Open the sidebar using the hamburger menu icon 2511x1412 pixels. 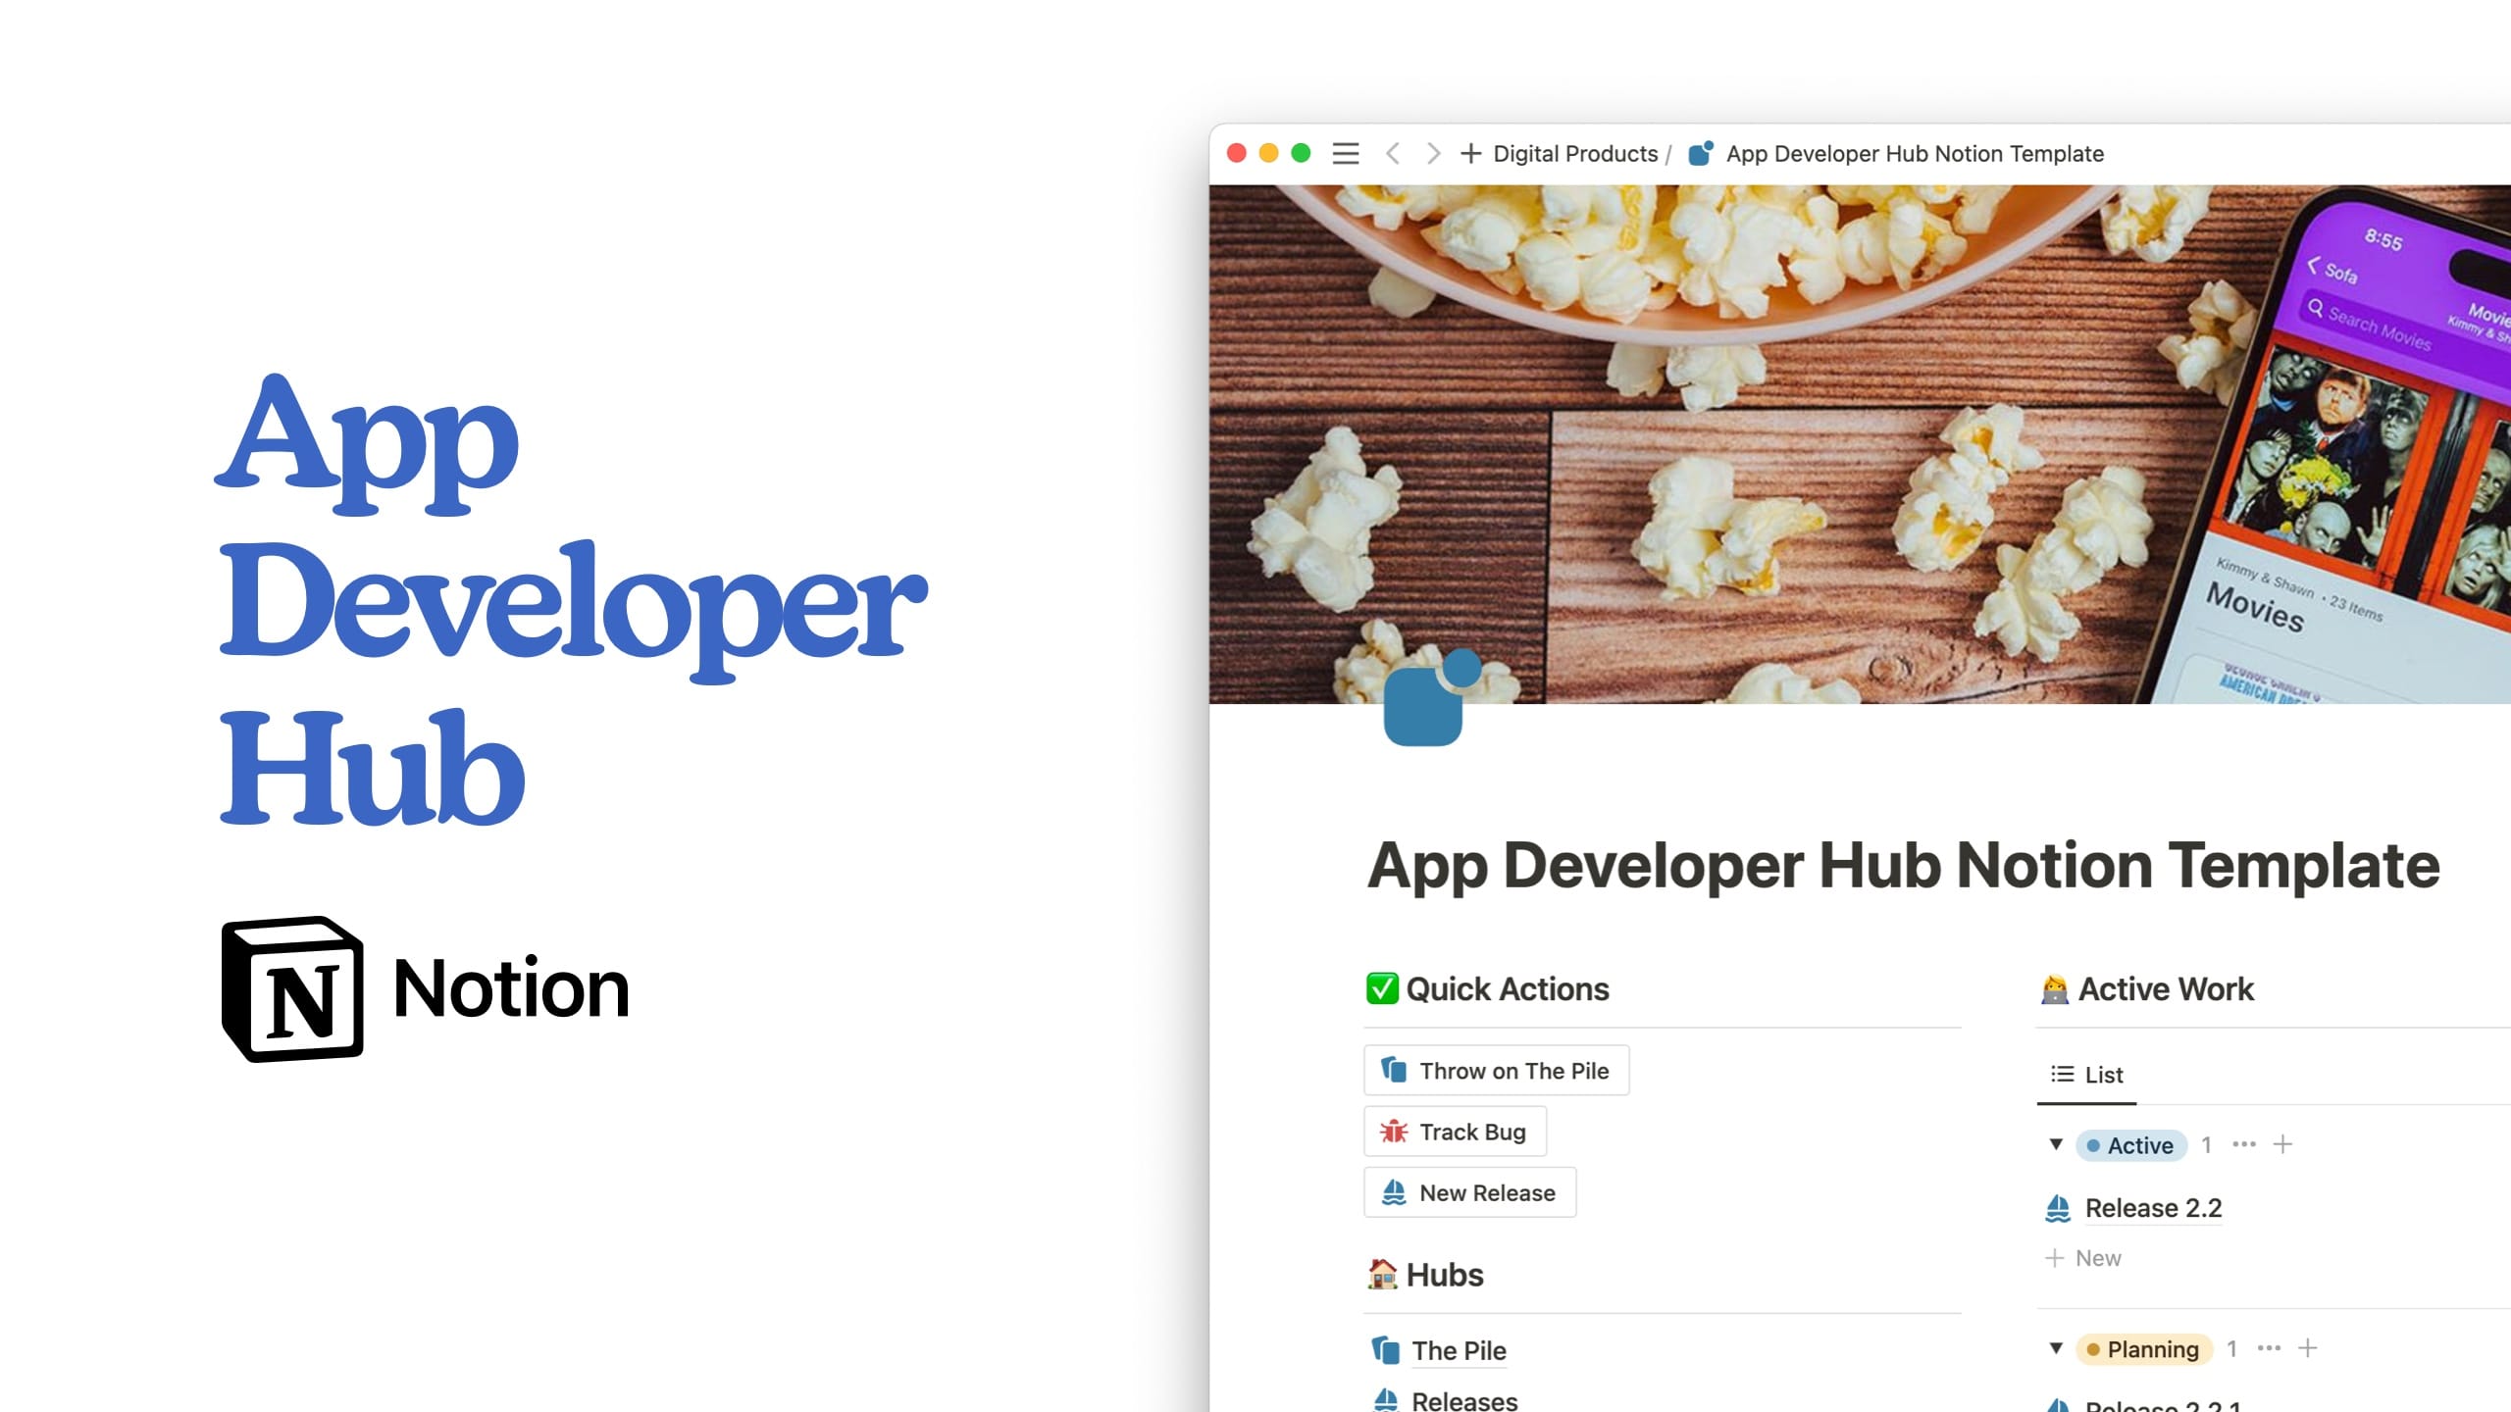tap(1345, 154)
